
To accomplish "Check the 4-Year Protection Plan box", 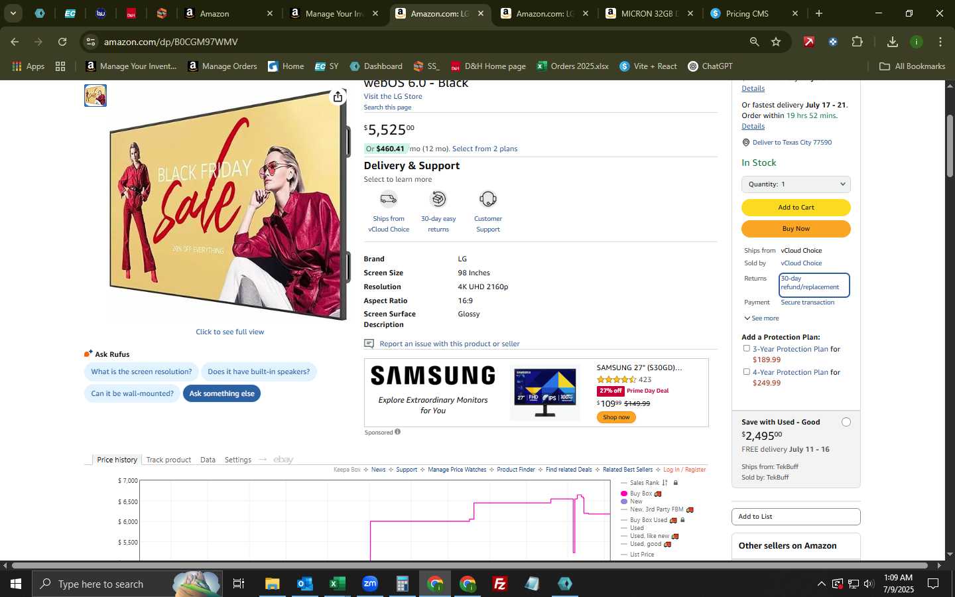I will point(746,371).
